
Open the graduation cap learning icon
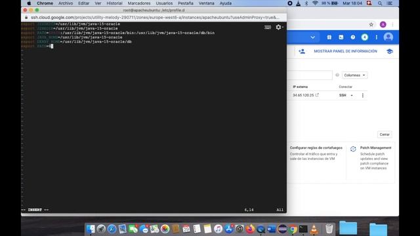pos(390,51)
